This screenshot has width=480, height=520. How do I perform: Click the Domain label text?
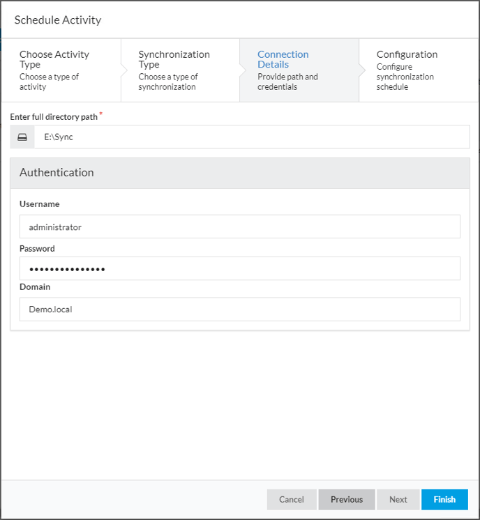click(x=35, y=286)
